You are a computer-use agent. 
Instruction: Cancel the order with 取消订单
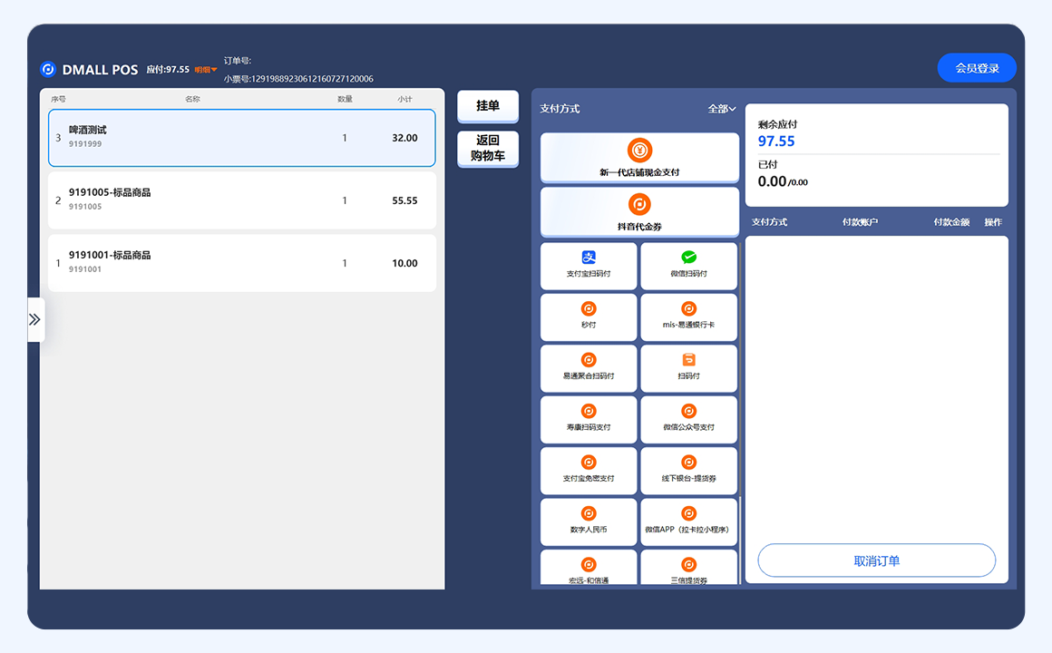point(876,560)
